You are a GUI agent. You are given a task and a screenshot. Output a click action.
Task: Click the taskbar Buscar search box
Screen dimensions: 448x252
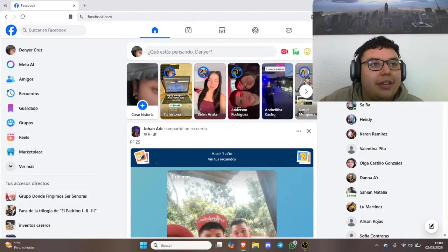[x=181, y=245]
